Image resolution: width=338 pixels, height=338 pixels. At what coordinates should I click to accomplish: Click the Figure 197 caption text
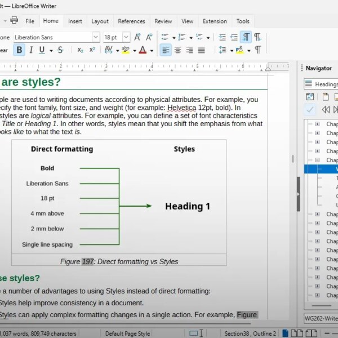119,261
